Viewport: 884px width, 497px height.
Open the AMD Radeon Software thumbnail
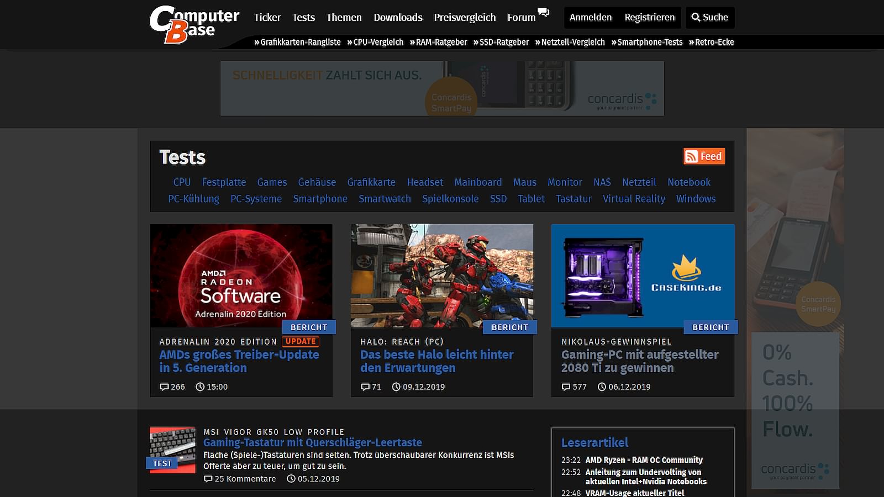(241, 276)
